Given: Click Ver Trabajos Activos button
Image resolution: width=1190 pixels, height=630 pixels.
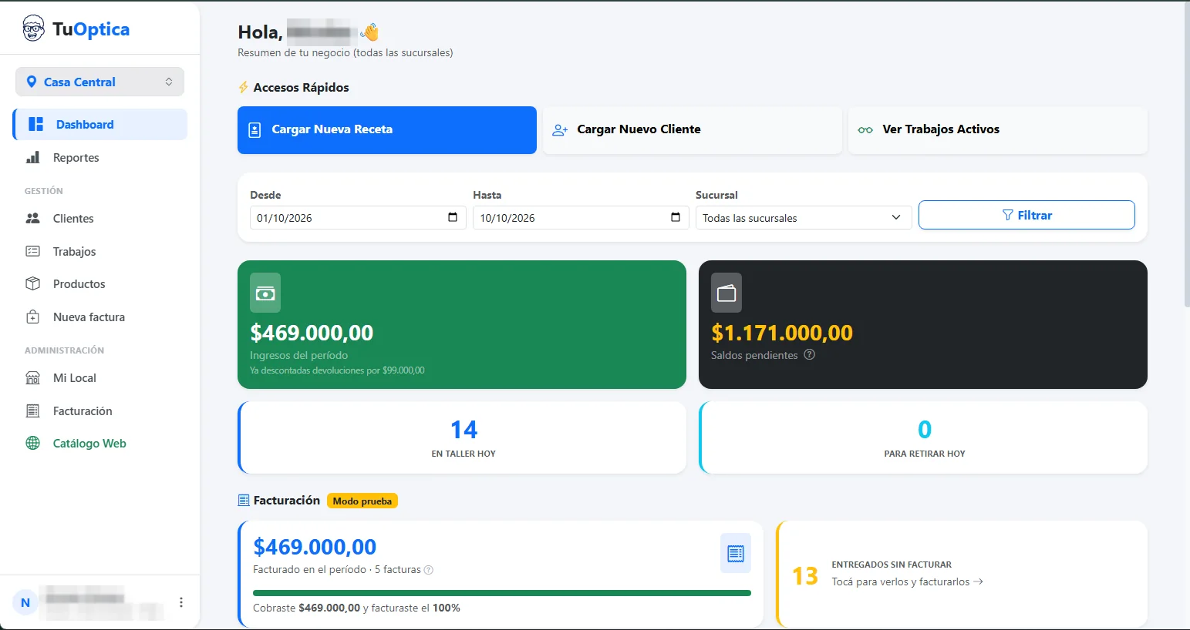Looking at the screenshot, I should (998, 130).
